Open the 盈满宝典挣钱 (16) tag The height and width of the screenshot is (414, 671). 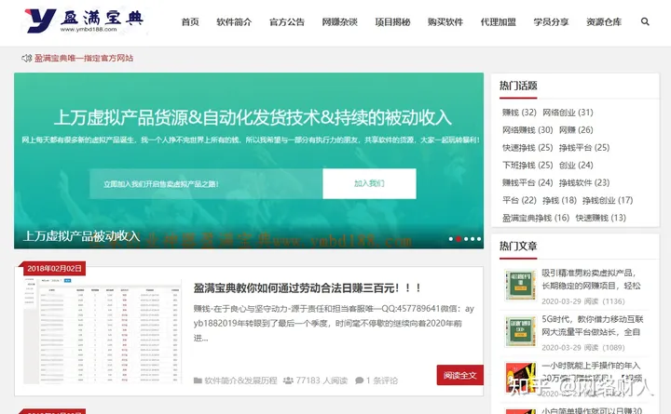(536, 218)
